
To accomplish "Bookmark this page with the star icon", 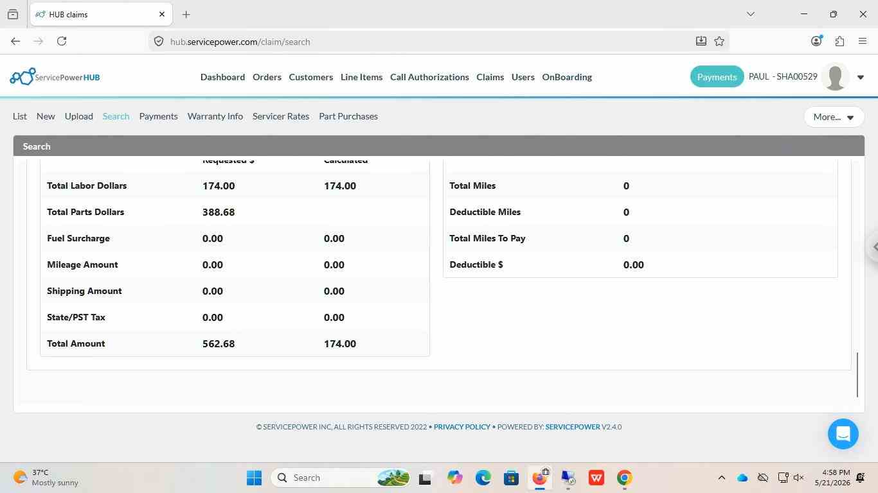I will [x=719, y=41].
